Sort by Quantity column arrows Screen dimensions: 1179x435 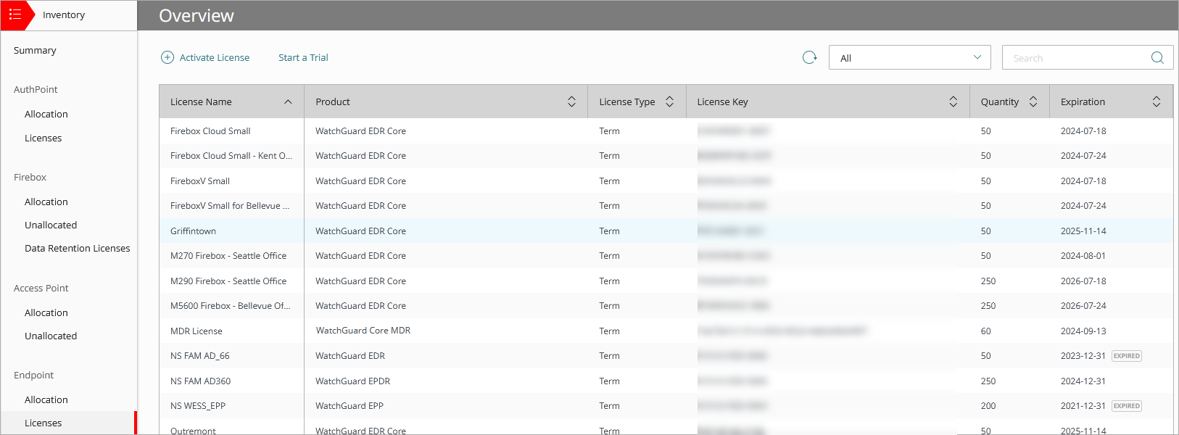point(1033,102)
